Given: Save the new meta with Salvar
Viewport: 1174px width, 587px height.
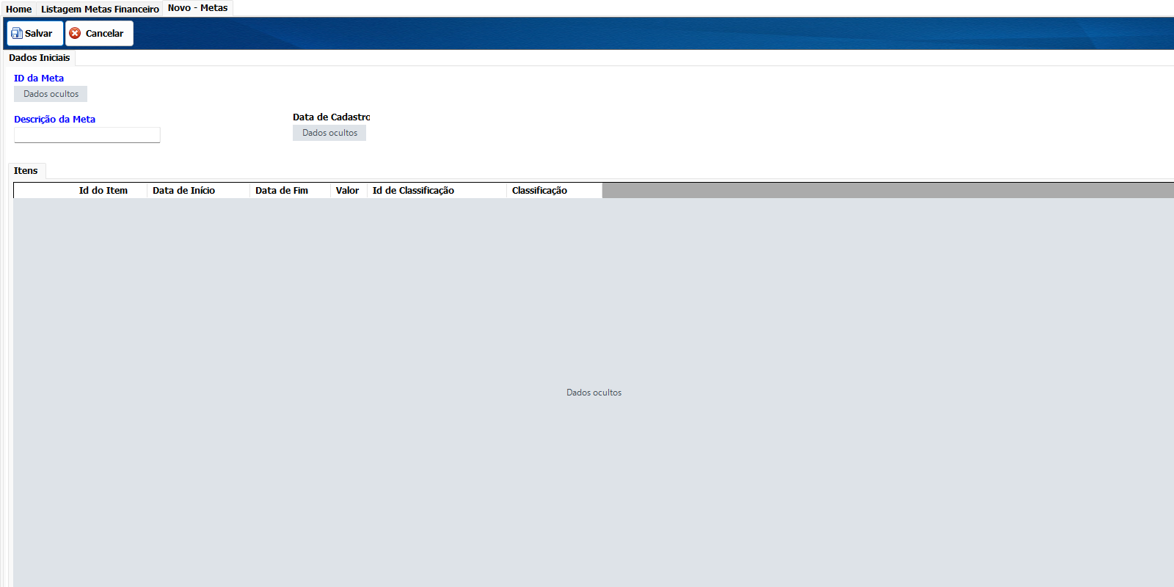Looking at the screenshot, I should [x=35, y=33].
